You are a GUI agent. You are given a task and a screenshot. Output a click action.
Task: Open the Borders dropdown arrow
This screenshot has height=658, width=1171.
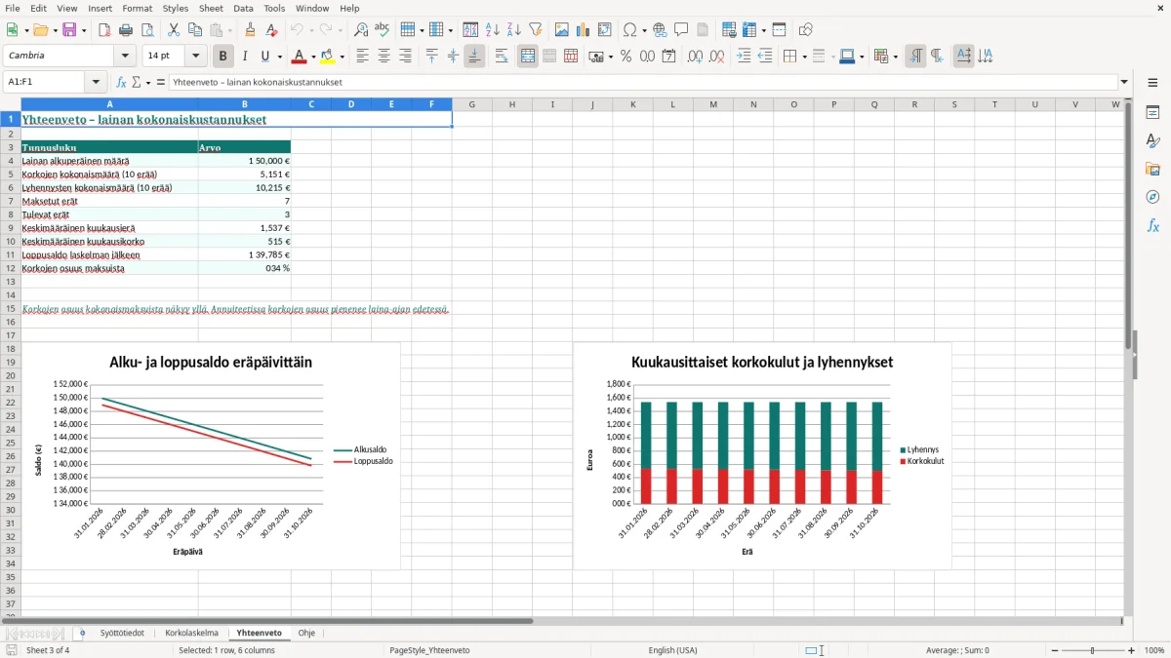[x=804, y=57]
